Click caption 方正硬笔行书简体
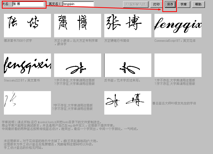The height and width of the screenshot is (154, 213). pos(117,40)
